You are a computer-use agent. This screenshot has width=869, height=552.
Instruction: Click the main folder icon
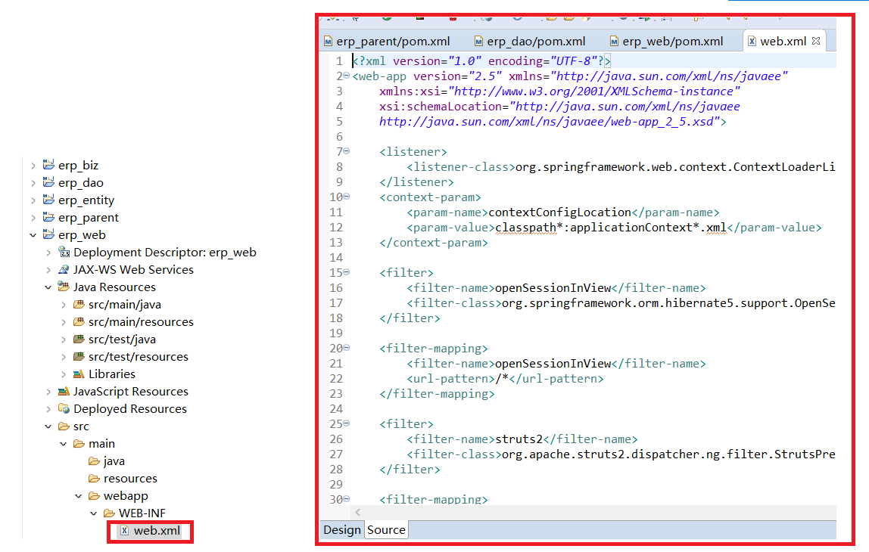[x=79, y=443]
